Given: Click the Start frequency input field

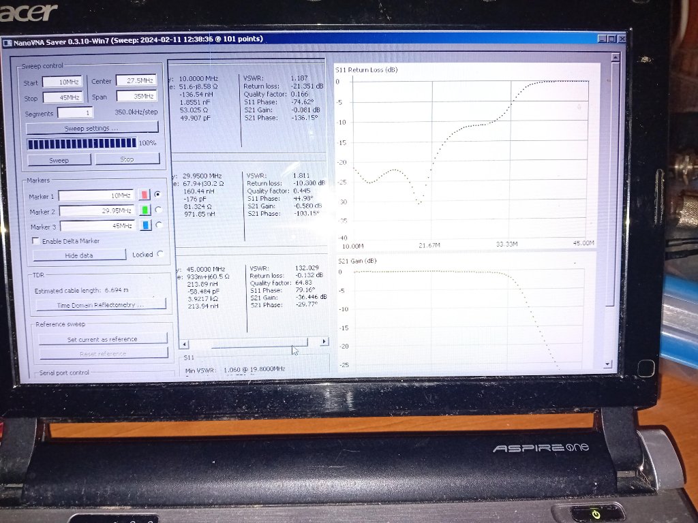Looking at the screenshot, I should (62, 82).
